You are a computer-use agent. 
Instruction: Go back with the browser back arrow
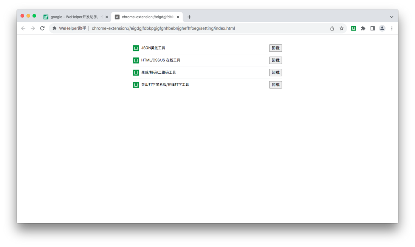[x=23, y=28]
